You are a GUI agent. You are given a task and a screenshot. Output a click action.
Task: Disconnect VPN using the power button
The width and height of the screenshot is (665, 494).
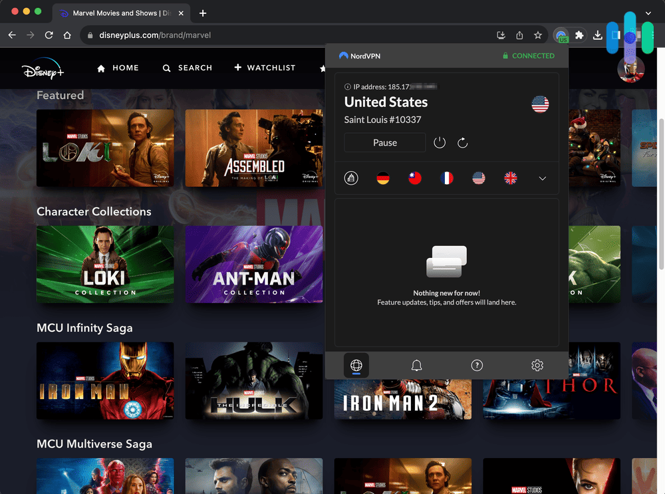(440, 142)
